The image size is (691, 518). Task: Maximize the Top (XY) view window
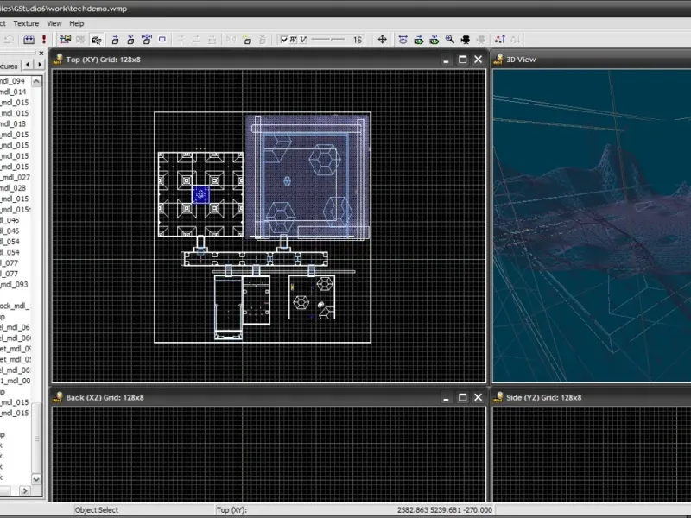462,60
